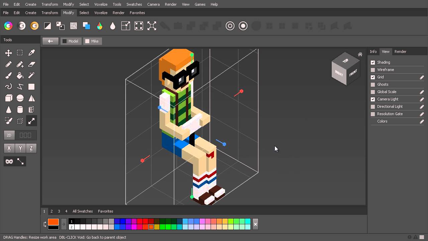Pick the eyedropper tool
Image resolution: width=428 pixels, height=241 pixels.
31,53
